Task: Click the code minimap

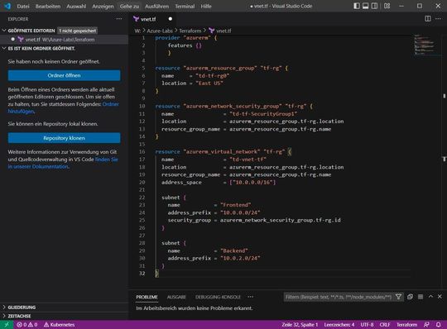Action: click(x=425, y=45)
